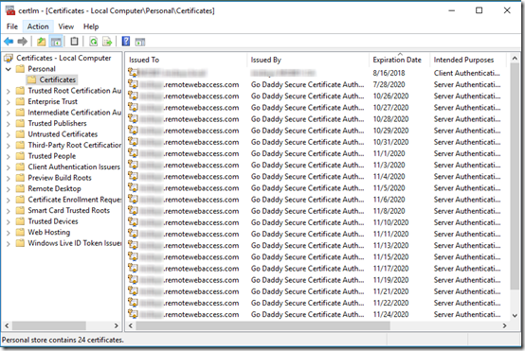Expand the Trusted People node
The width and height of the screenshot is (525, 351).
pyautogui.click(x=9, y=156)
